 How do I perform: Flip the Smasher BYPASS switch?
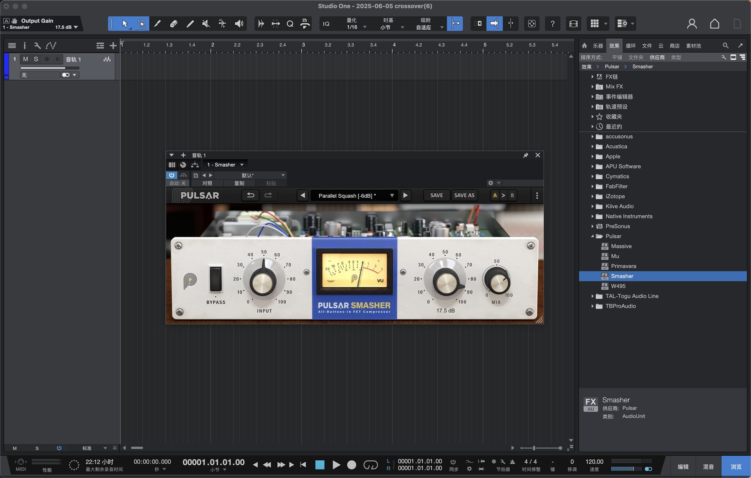pyautogui.click(x=216, y=279)
